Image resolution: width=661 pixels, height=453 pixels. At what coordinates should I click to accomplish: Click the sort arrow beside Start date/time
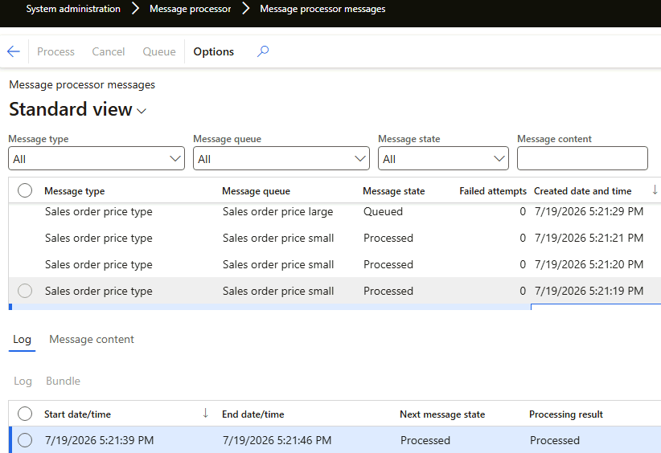pyautogui.click(x=205, y=413)
